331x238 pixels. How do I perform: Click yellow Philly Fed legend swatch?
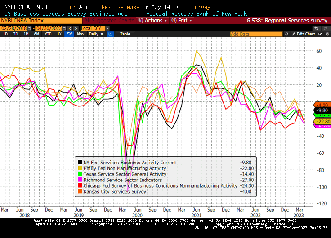[x=80, y=168]
